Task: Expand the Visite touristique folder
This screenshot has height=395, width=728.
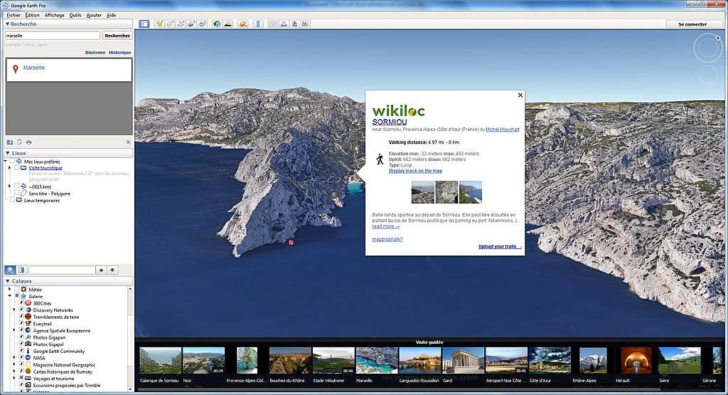Action: point(10,168)
